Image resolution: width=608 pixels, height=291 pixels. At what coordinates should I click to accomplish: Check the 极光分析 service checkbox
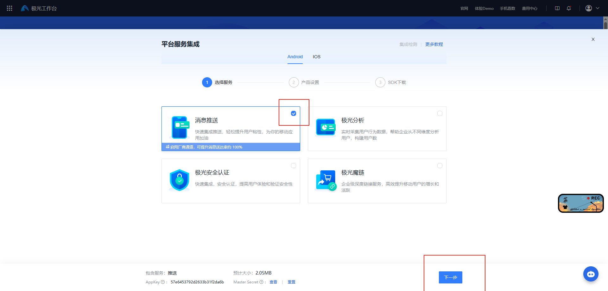tap(440, 113)
